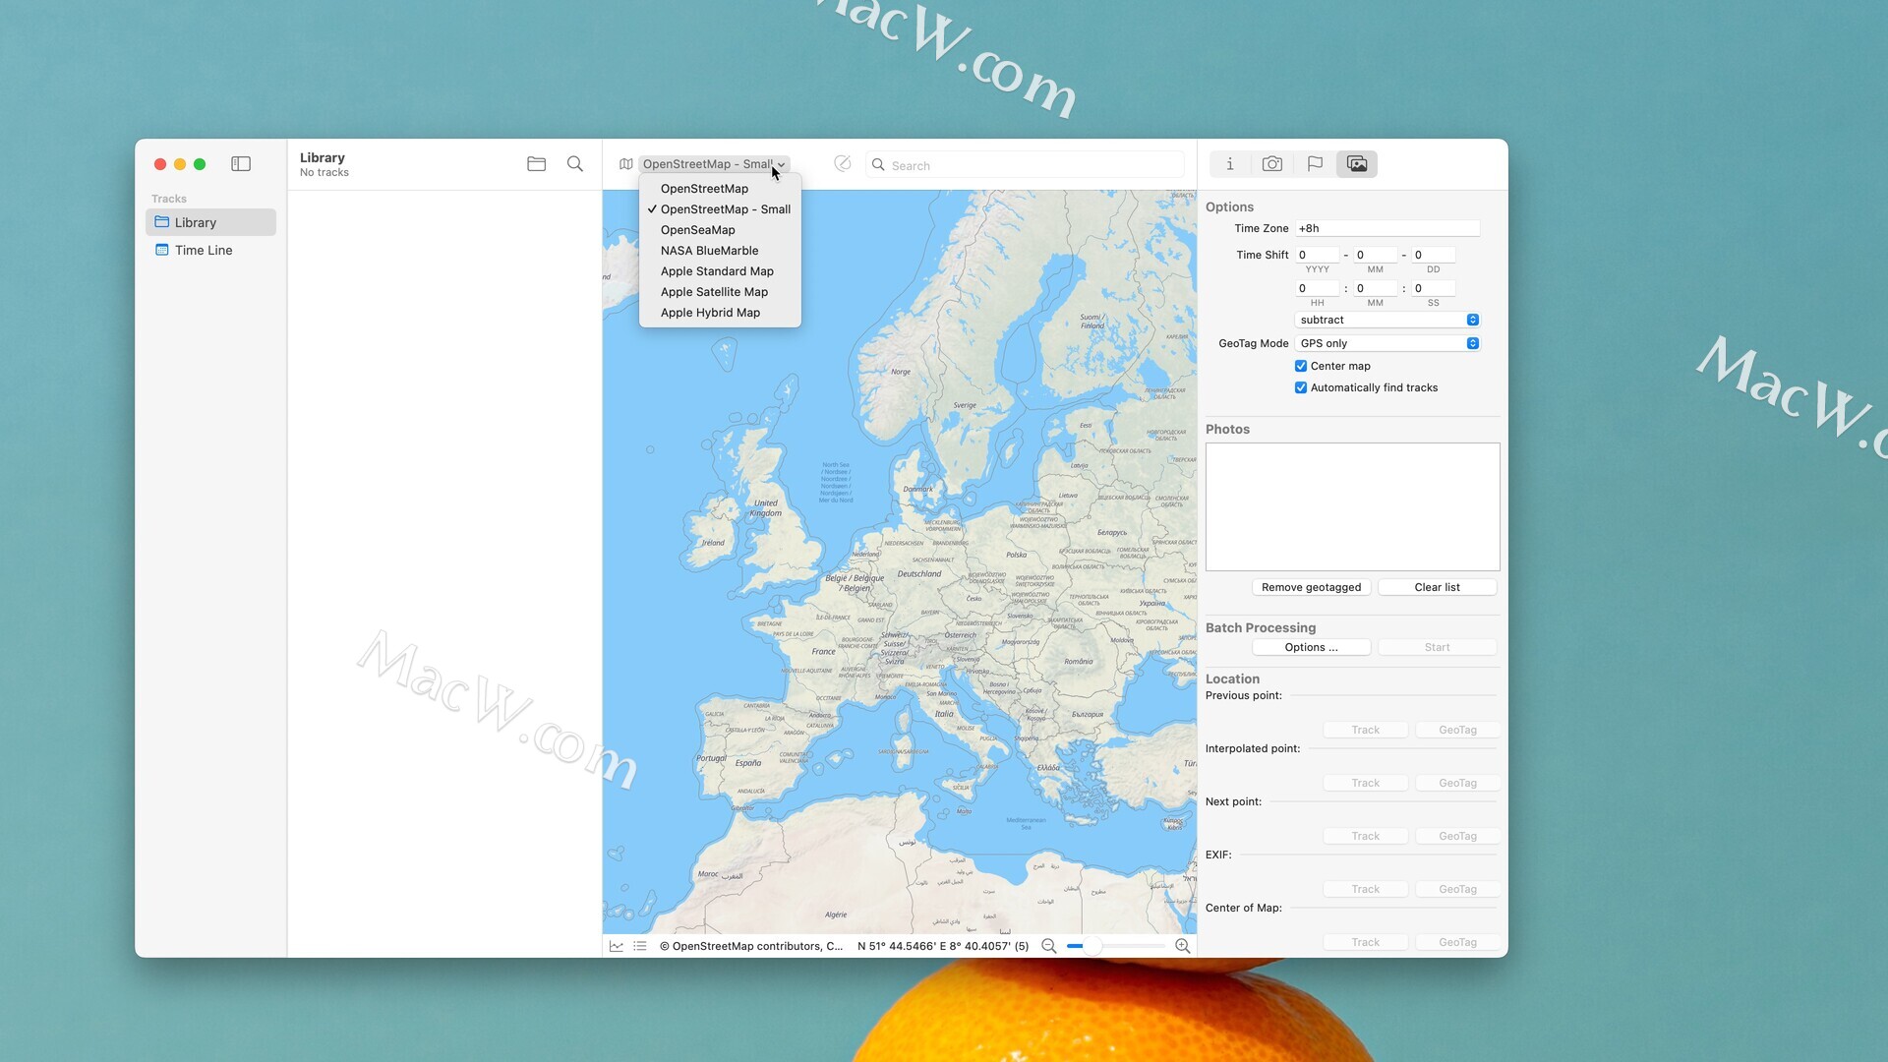Click GeoTag button under Center of Map
The width and height of the screenshot is (1888, 1062).
(1457, 942)
